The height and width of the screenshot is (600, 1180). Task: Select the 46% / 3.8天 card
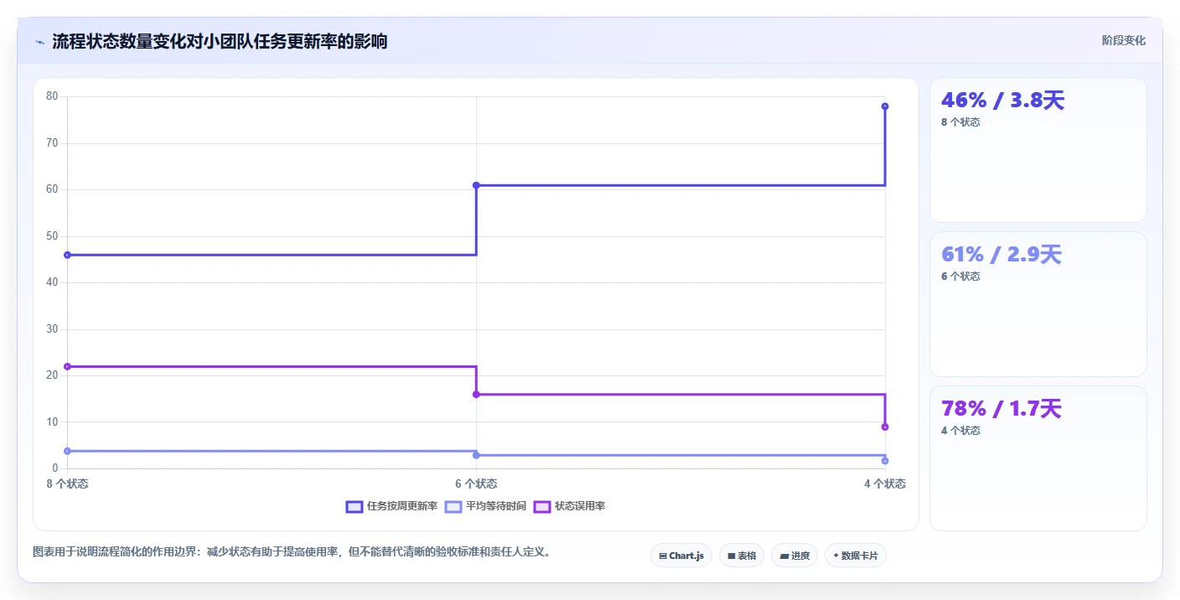1038,150
